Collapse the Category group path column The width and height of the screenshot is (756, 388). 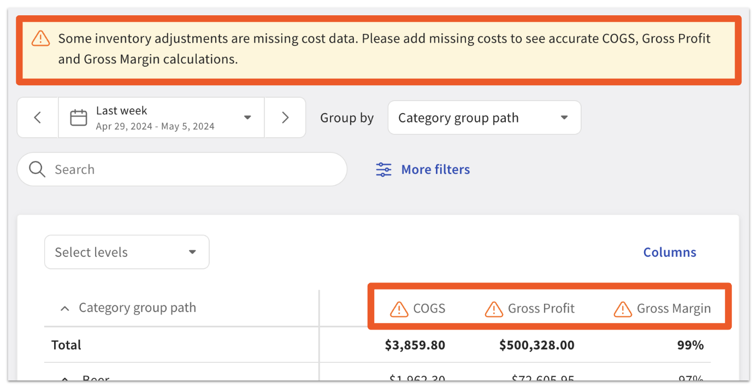(64, 308)
